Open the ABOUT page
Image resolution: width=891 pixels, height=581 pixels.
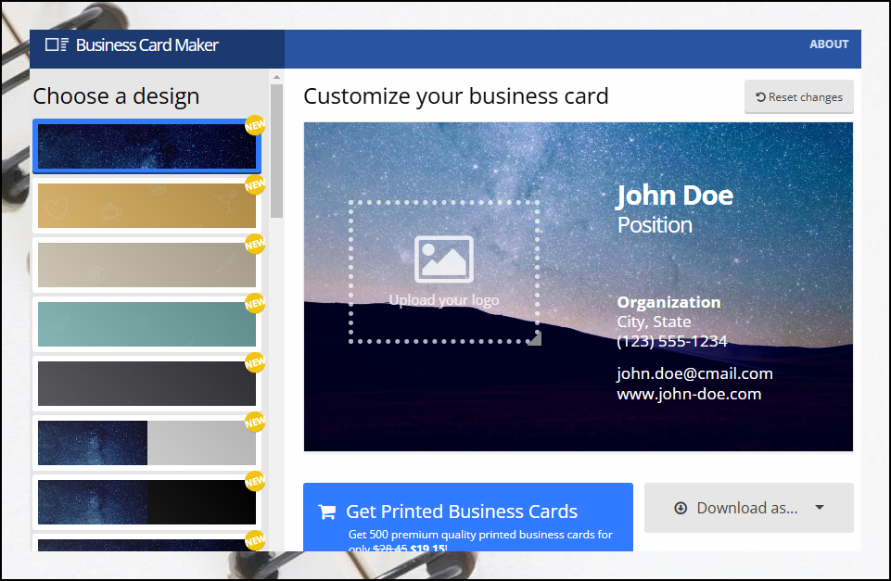click(x=829, y=44)
